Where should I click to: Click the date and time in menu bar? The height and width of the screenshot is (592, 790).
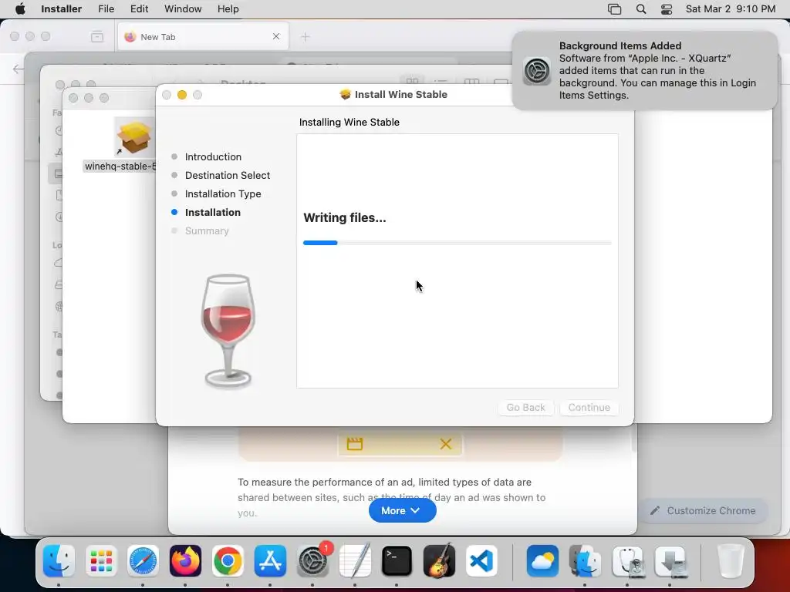coord(731,9)
